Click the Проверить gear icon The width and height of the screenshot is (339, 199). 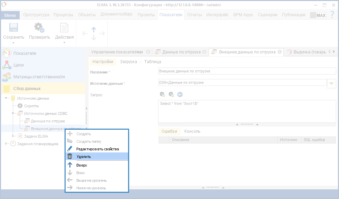(39, 28)
